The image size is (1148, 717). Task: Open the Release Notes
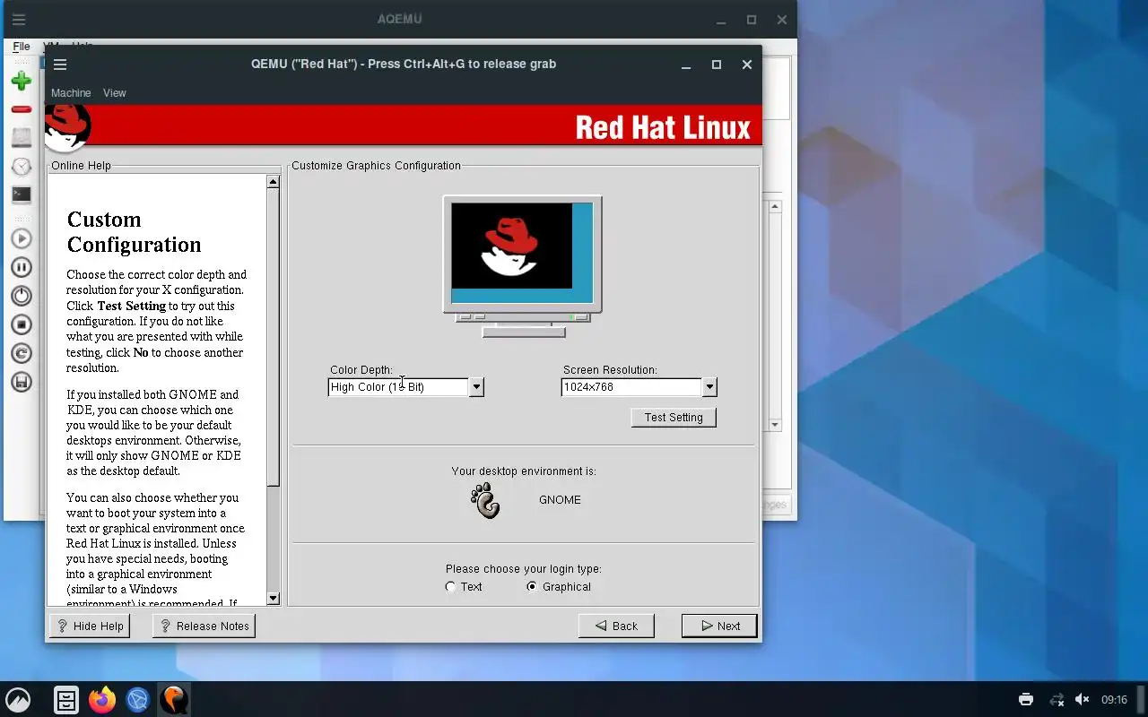[204, 626]
